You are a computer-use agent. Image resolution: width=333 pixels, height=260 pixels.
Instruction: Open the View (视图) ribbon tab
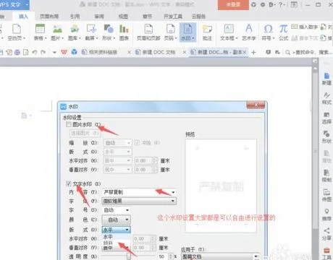click(123, 17)
